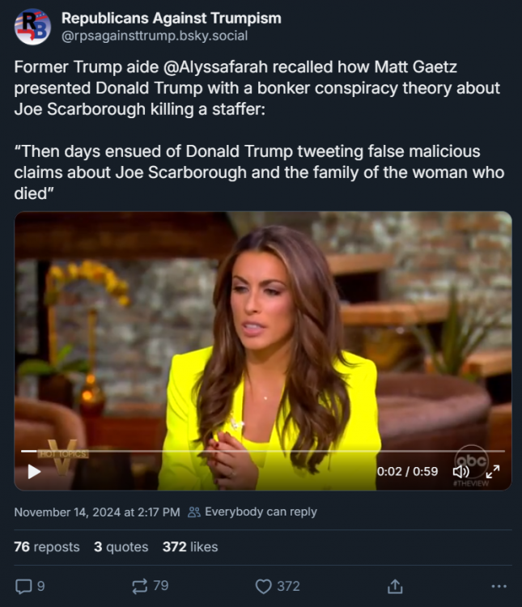View the 372 likes list
The height and width of the screenshot is (607, 522).
190,547
